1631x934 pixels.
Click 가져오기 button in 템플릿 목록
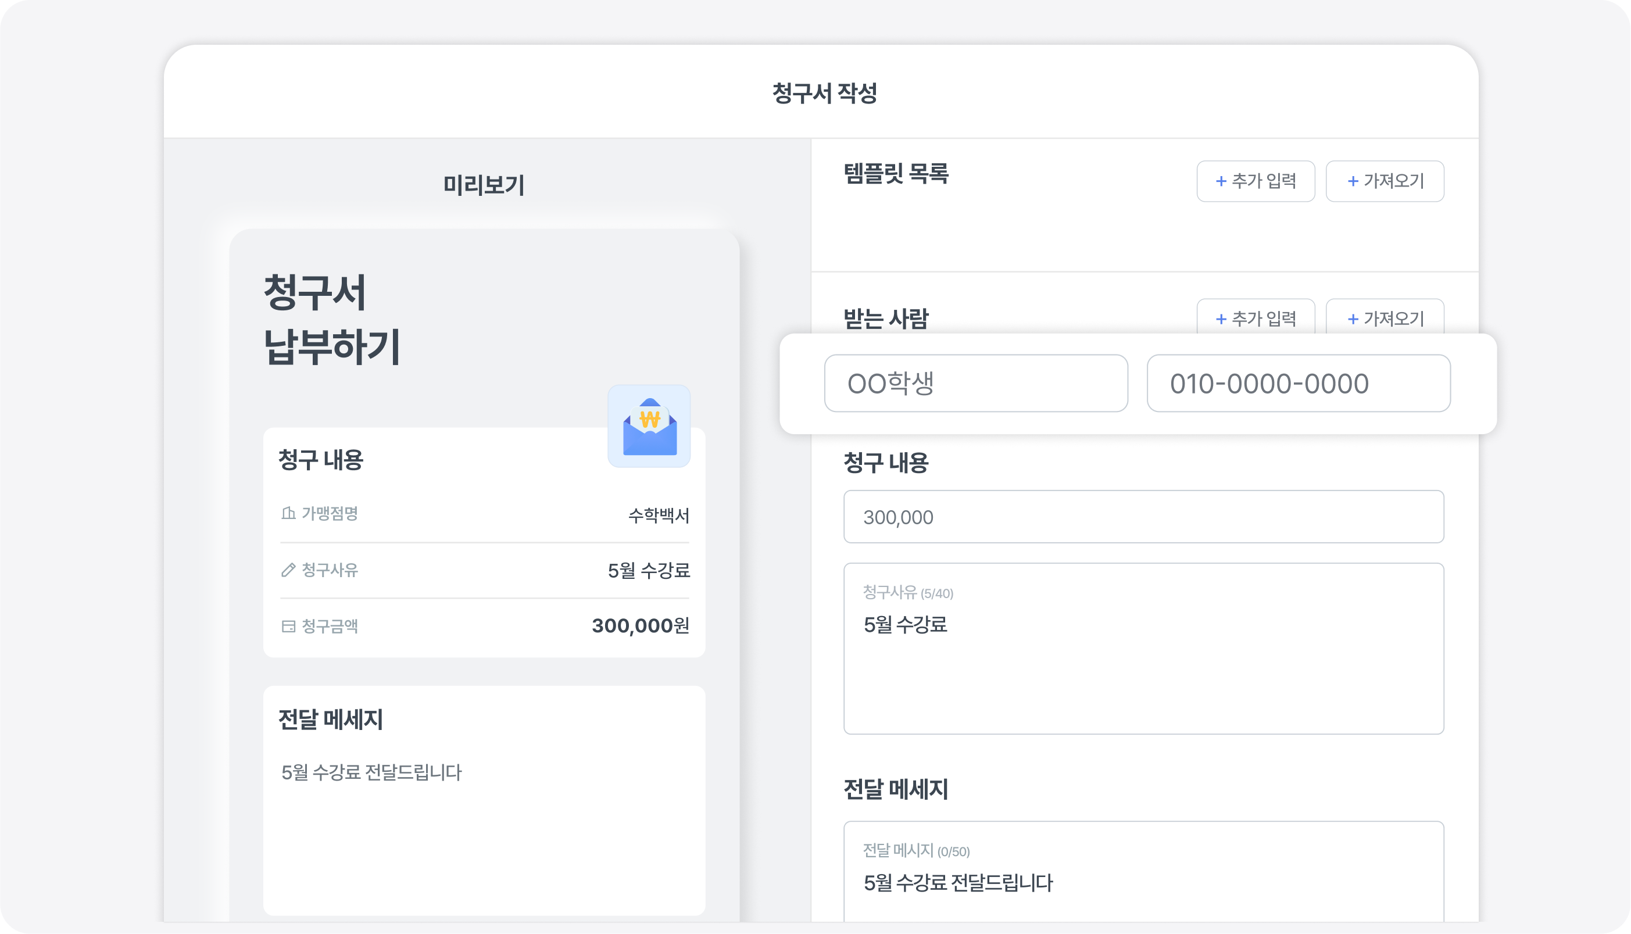(x=1384, y=181)
